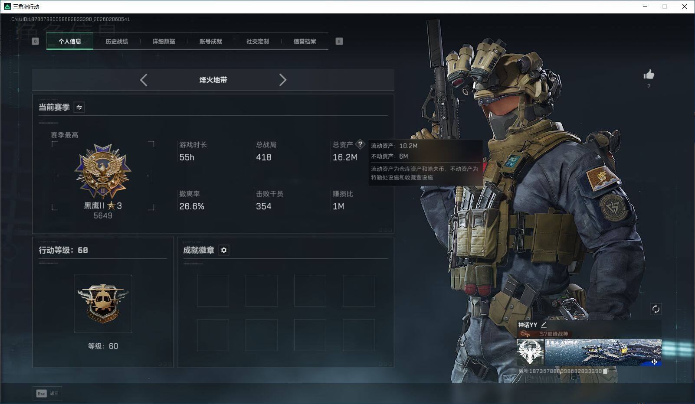Click the 不动资产: 6M tooltip line
The image size is (695, 404).
pos(389,156)
